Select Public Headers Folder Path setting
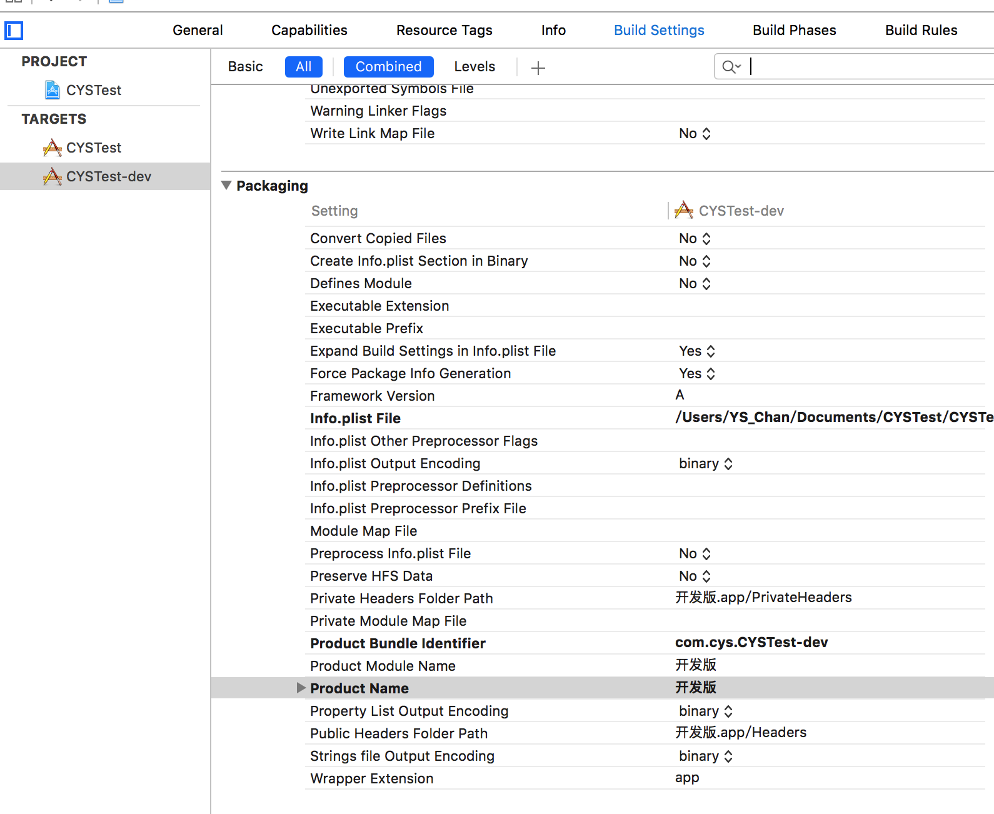The image size is (994, 814). click(x=399, y=733)
